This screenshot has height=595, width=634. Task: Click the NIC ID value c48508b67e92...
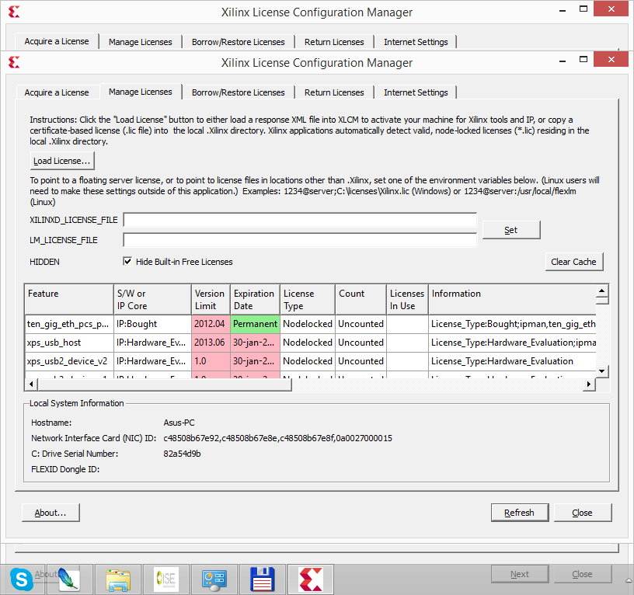click(x=192, y=438)
